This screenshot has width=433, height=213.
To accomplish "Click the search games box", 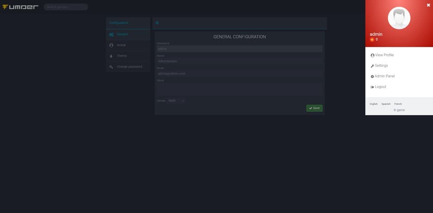I will [x=65, y=7].
